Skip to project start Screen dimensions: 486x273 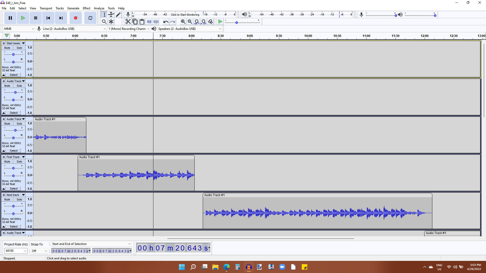[48, 18]
